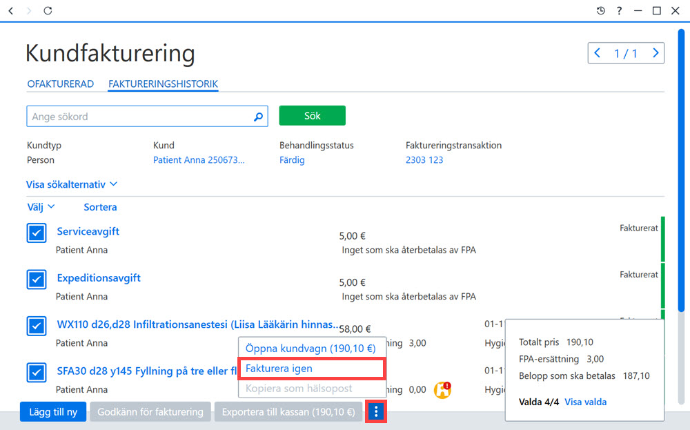Click Visa valda link

(x=585, y=402)
